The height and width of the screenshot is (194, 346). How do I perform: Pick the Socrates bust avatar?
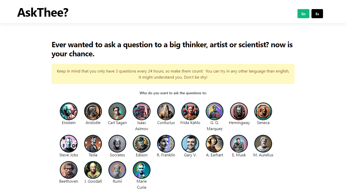tap(117, 144)
